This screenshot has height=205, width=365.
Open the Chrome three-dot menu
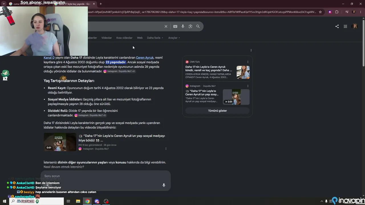click(360, 12)
